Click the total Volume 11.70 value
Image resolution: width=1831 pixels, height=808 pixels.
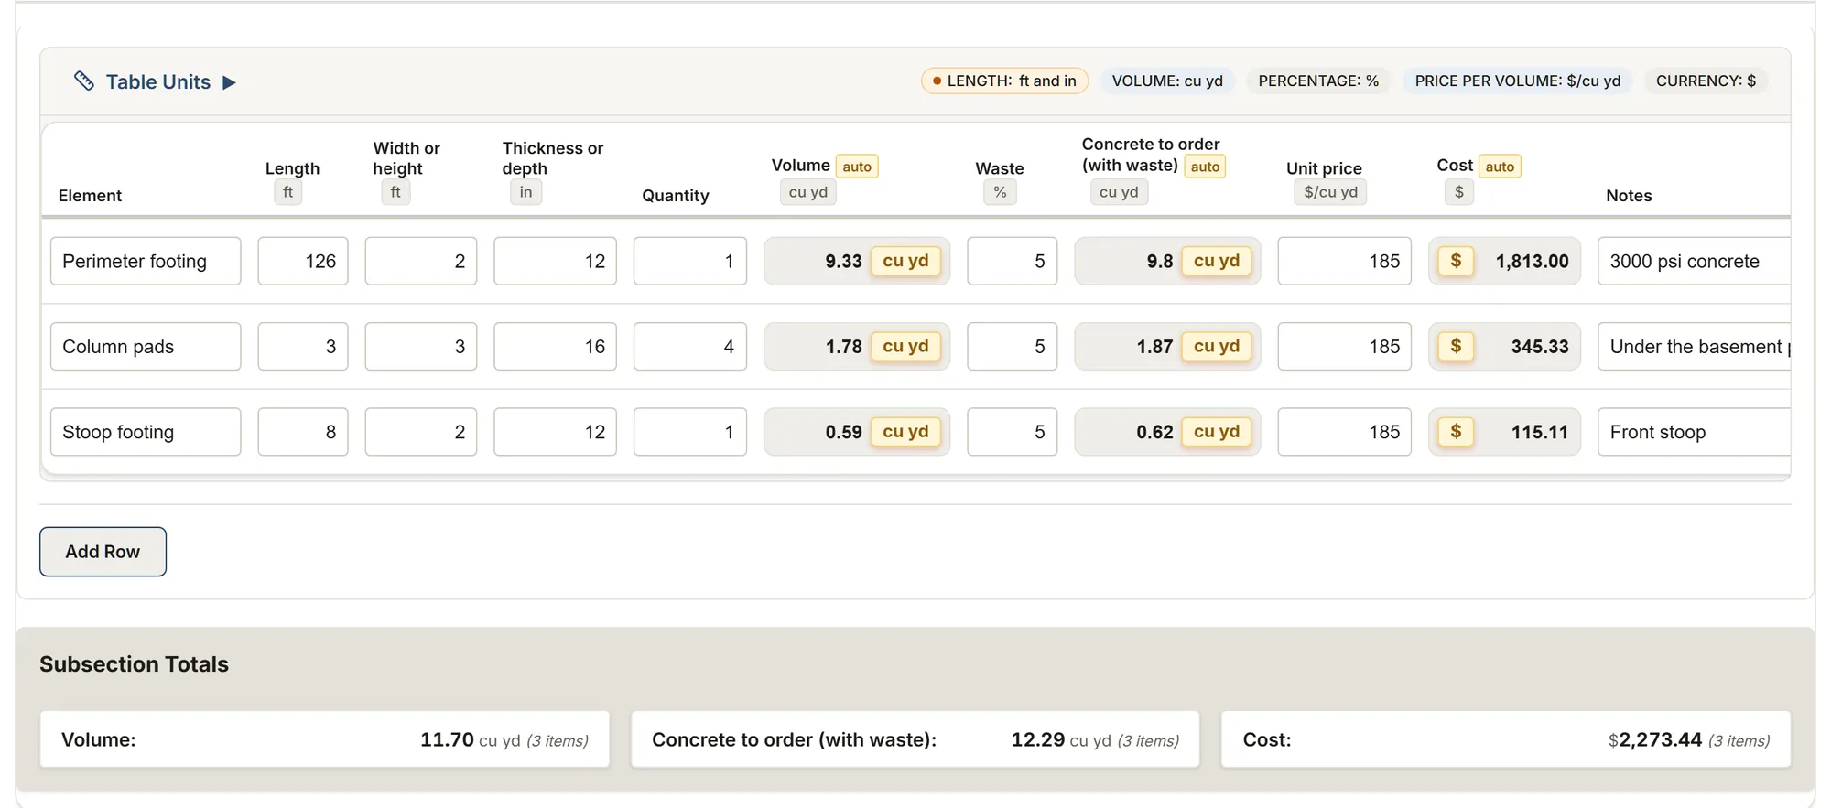(447, 739)
